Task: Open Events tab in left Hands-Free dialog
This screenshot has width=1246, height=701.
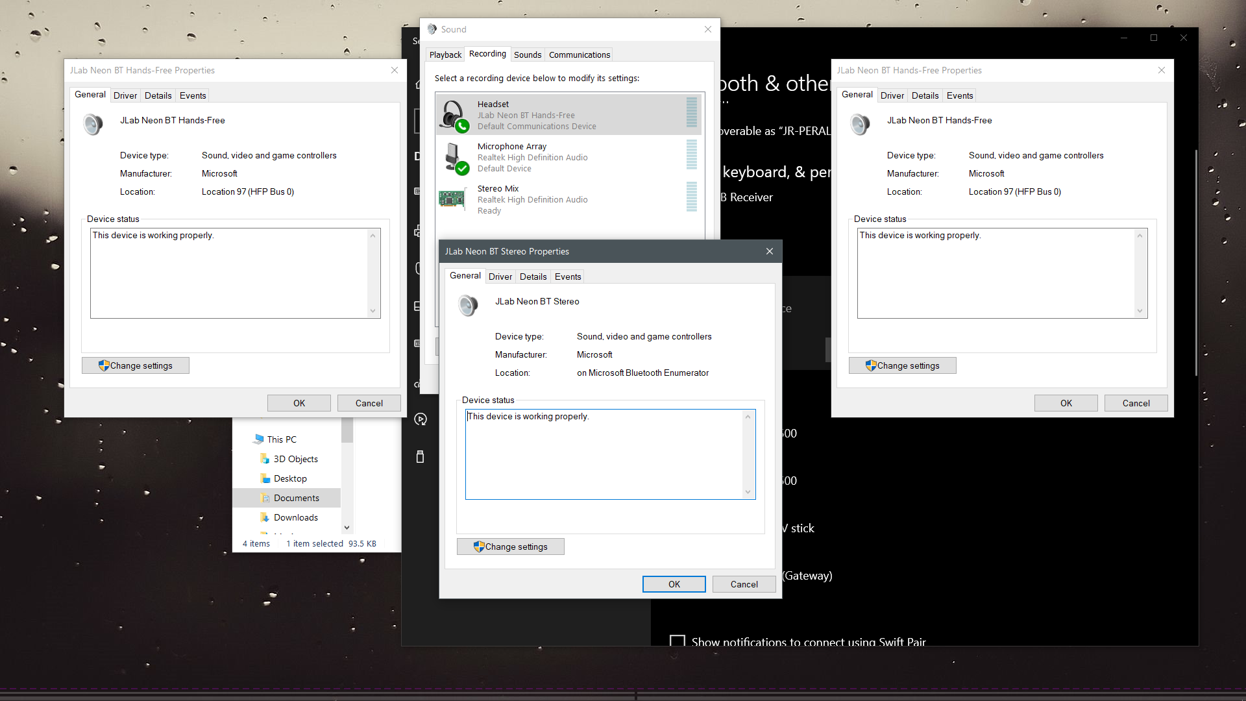Action: [x=193, y=95]
